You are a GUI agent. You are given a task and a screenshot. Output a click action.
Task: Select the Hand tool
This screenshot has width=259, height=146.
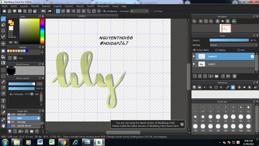point(3,126)
